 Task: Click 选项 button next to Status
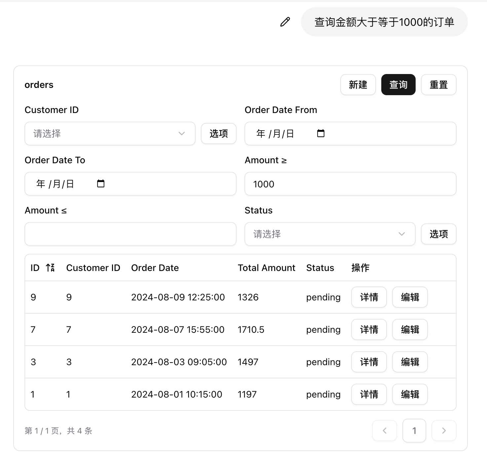coord(438,234)
